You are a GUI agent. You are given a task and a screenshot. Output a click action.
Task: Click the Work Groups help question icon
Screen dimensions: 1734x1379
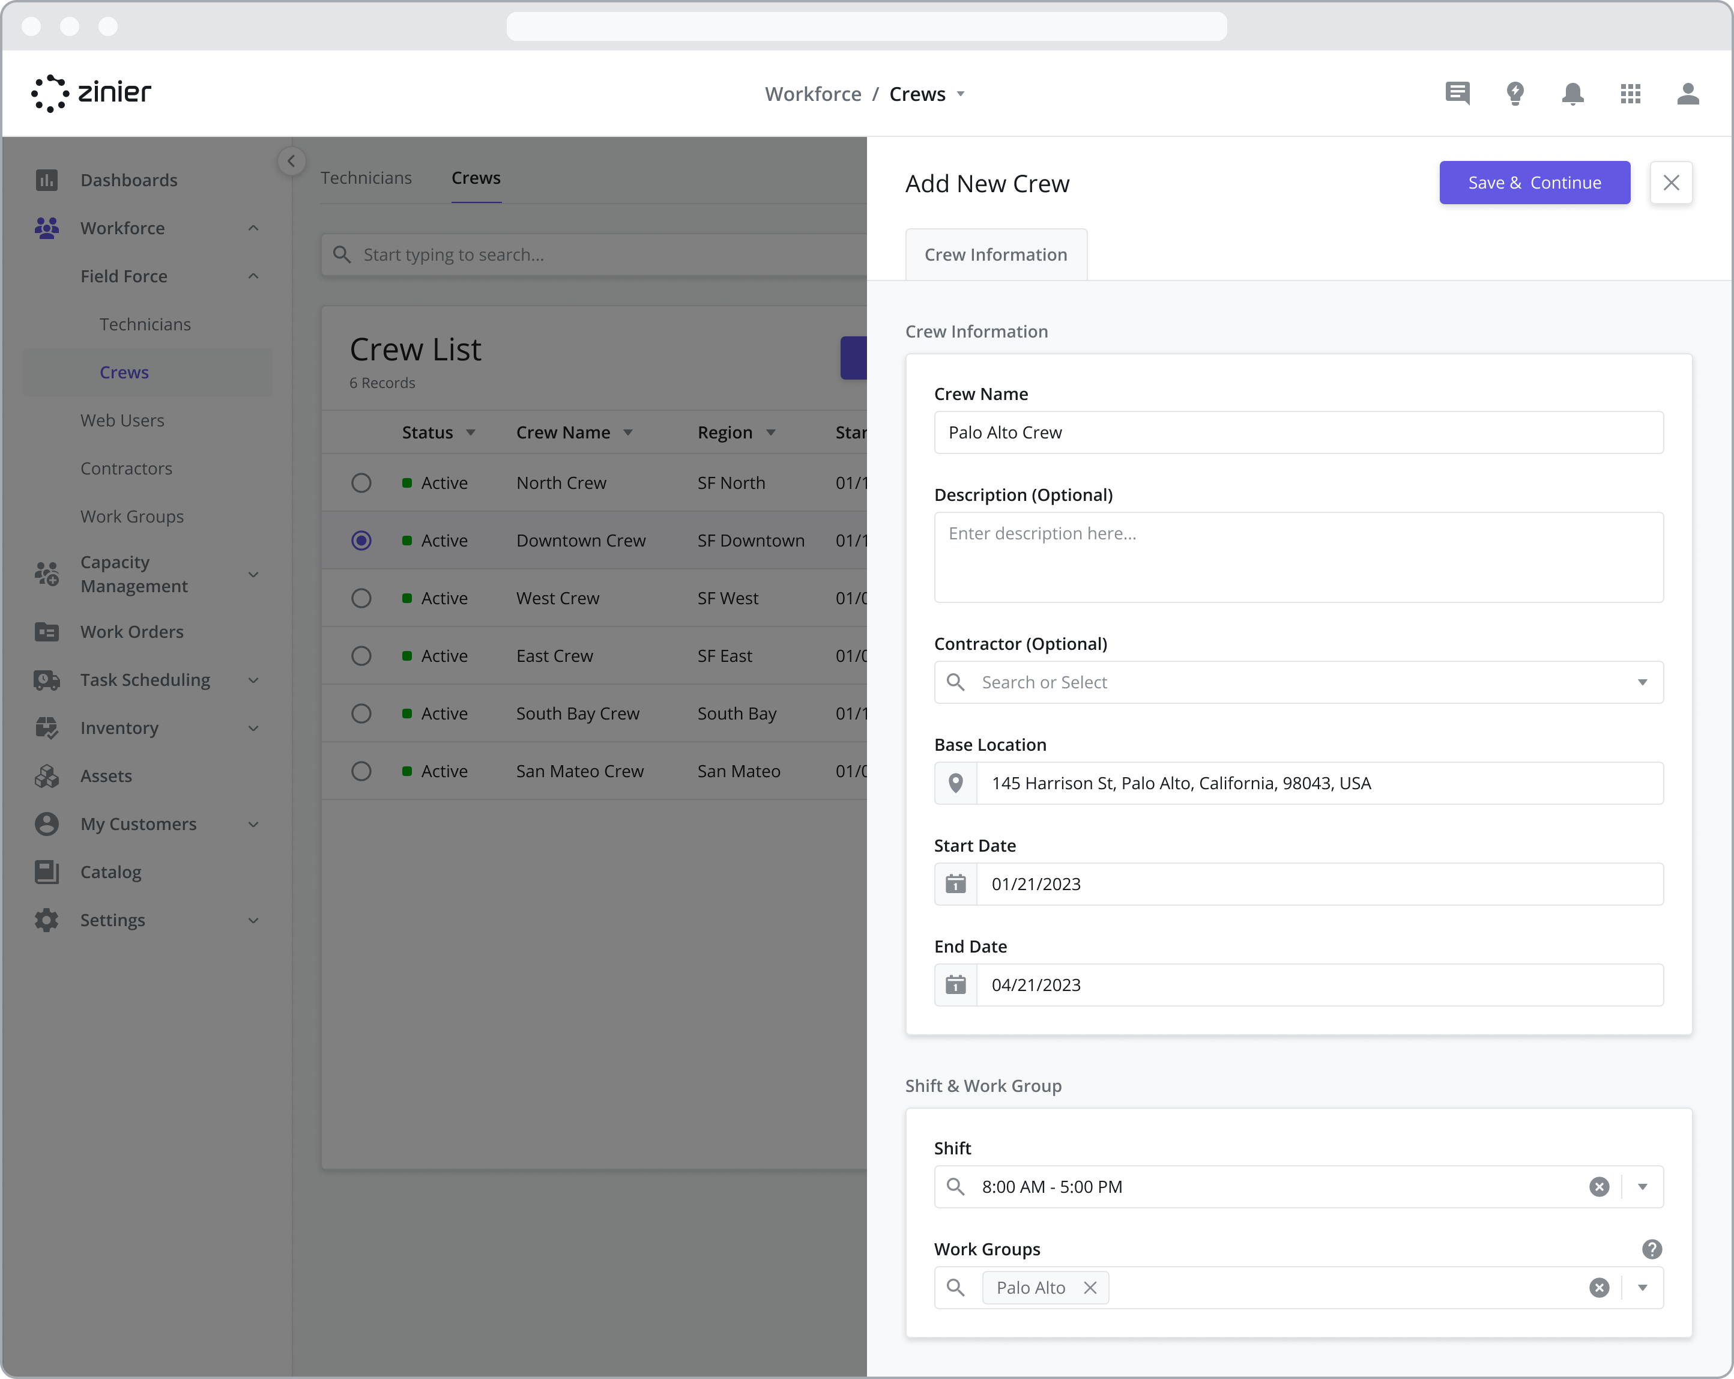(x=1652, y=1249)
